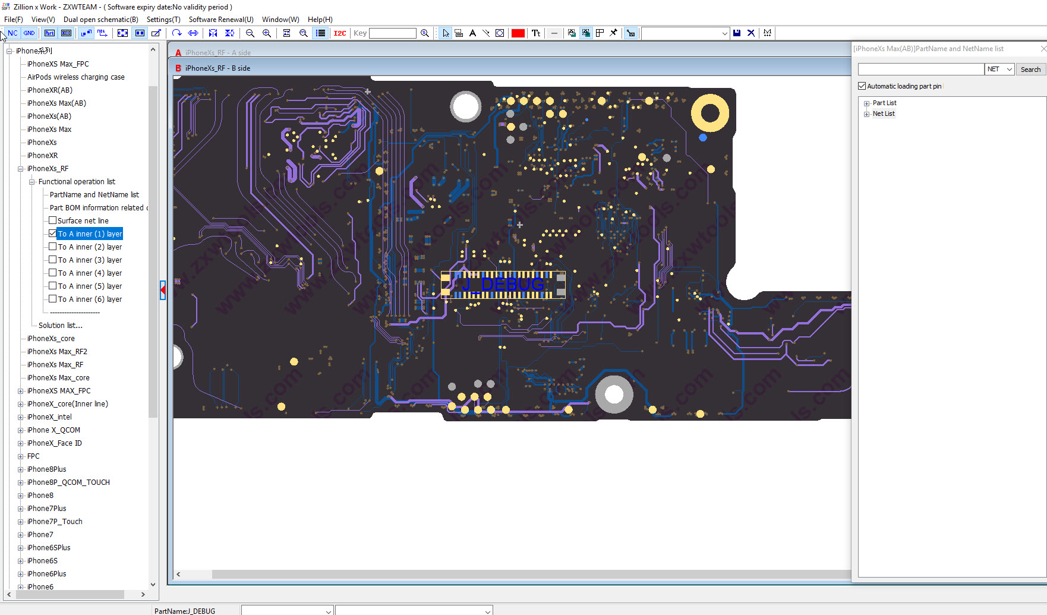Click the Search button in NetName panel
The height and width of the screenshot is (615, 1047).
coord(1030,70)
